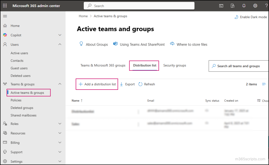269x165 pixels.
Task: Open the Choose columns icon
Action: 258,100
